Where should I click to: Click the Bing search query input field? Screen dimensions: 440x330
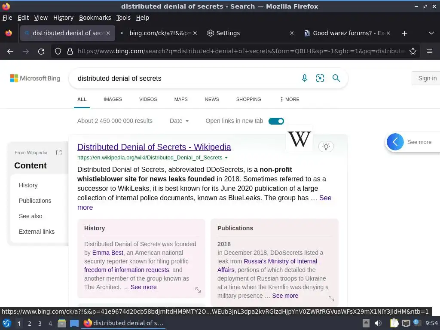185,78
